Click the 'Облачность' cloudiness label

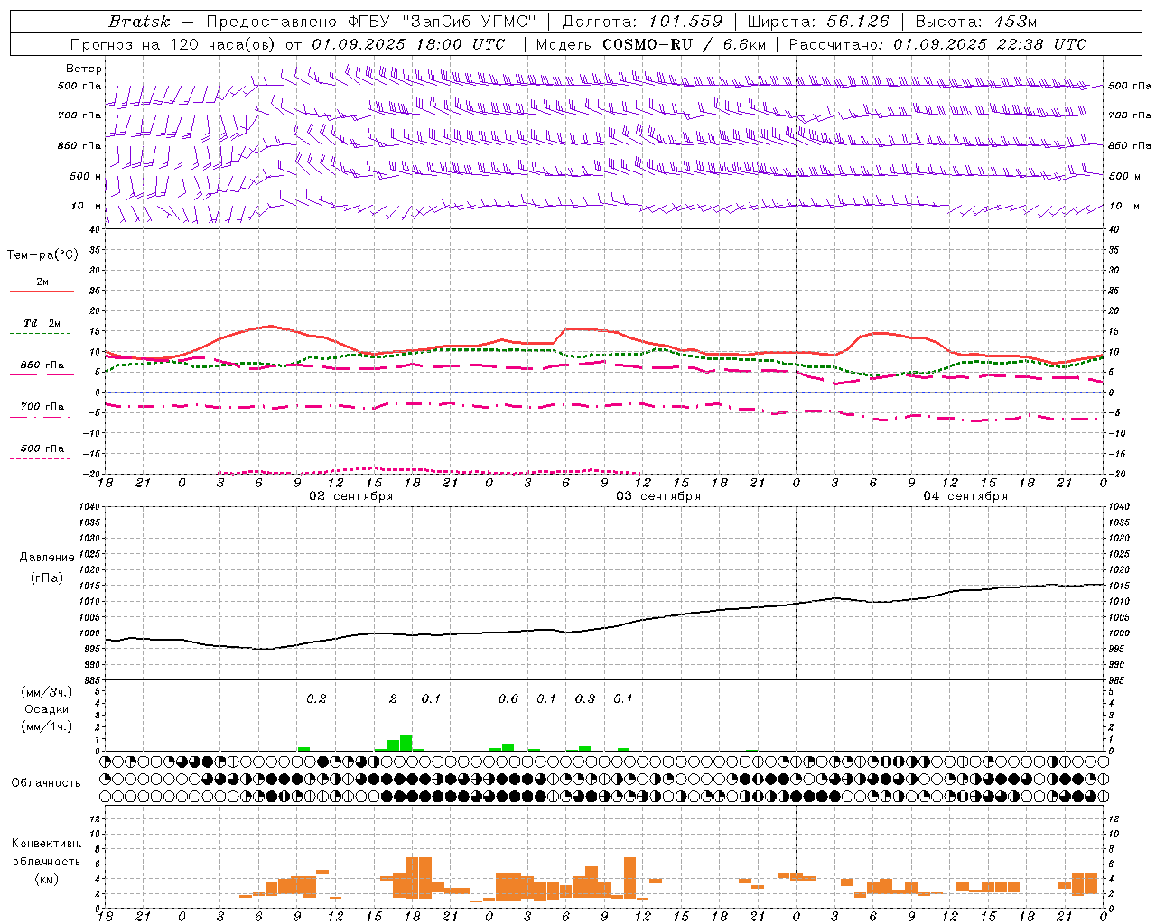[x=46, y=782]
